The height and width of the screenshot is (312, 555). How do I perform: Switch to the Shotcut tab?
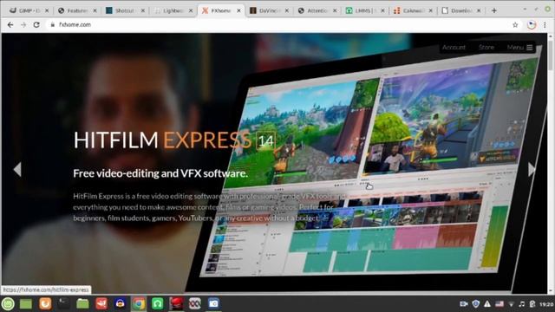[125, 10]
